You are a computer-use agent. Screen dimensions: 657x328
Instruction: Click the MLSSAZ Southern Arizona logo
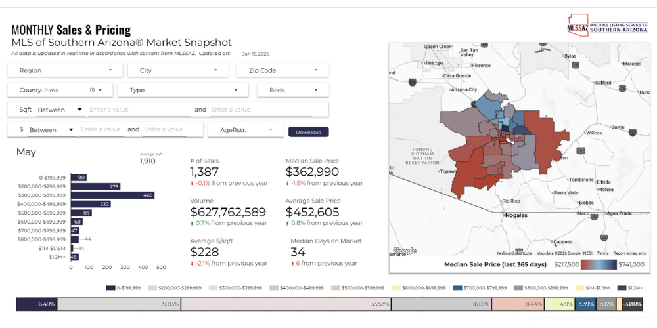607,26
